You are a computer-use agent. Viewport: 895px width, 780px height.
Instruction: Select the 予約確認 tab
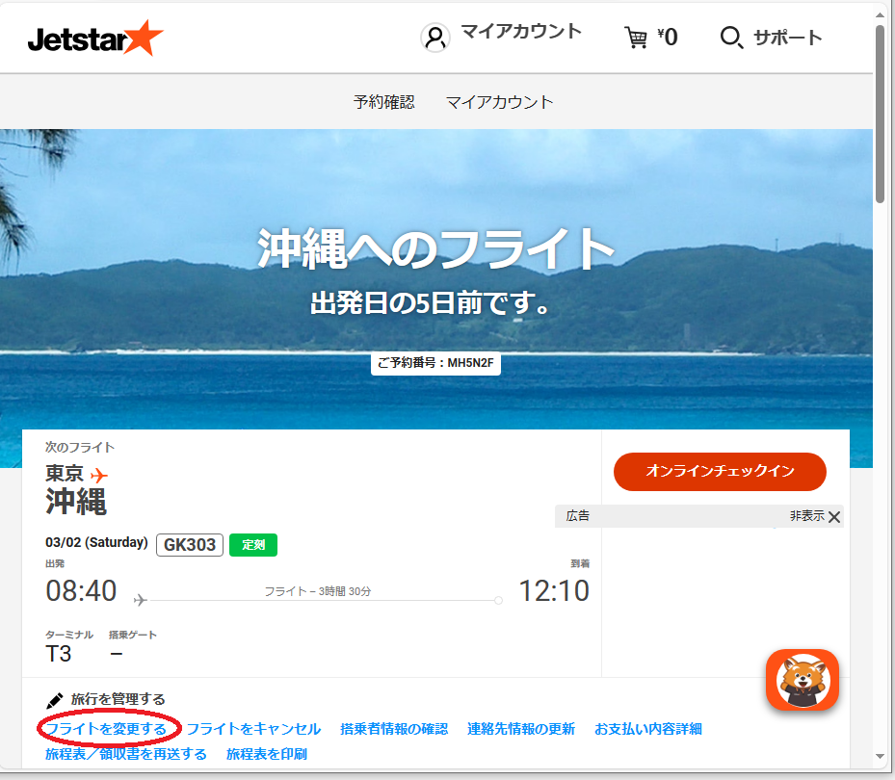(x=383, y=101)
